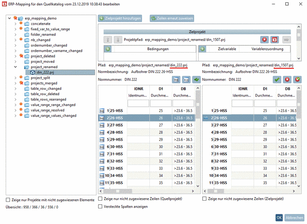Click the source table horizontal scrollbar thumb
The width and height of the screenshot is (307, 224).
click(x=117, y=191)
